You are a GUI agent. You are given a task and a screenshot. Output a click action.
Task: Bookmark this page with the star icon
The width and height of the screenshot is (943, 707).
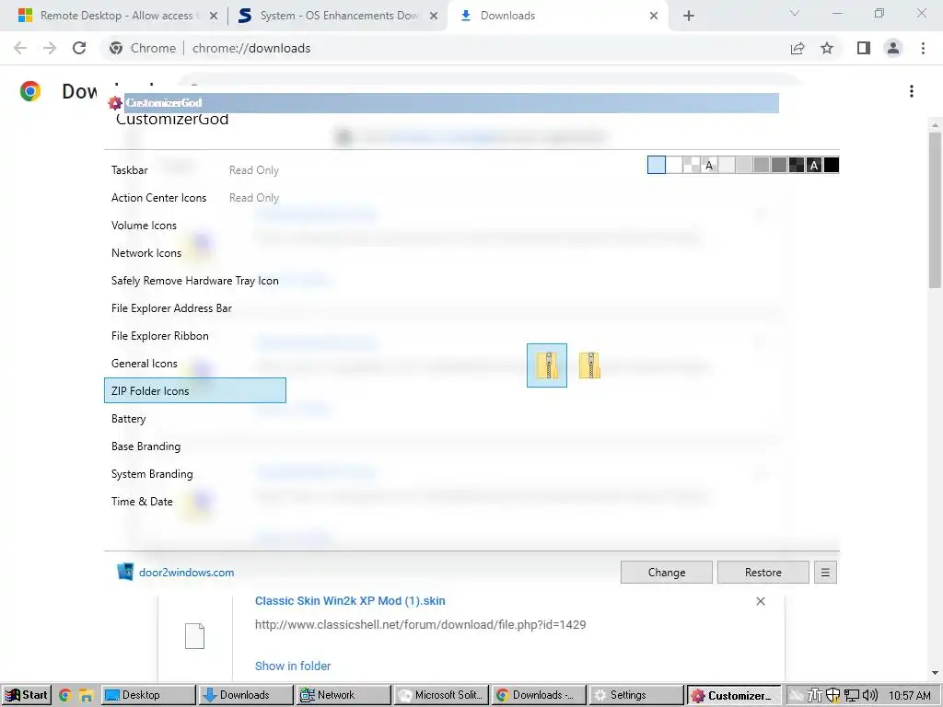[x=827, y=48]
